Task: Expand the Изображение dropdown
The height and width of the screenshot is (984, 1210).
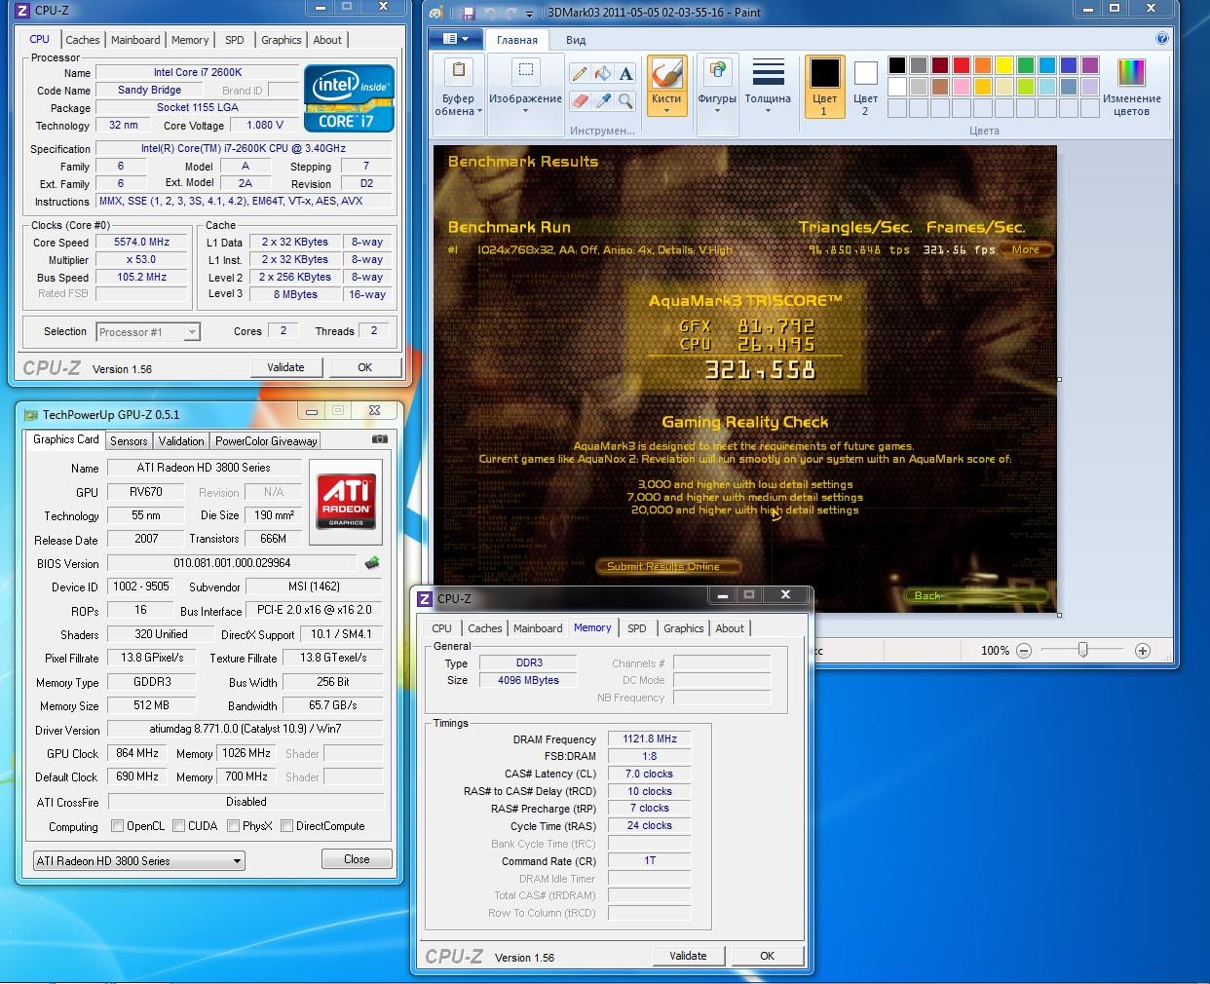Action: [x=525, y=109]
